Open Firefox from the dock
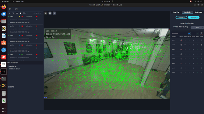 [4, 7]
